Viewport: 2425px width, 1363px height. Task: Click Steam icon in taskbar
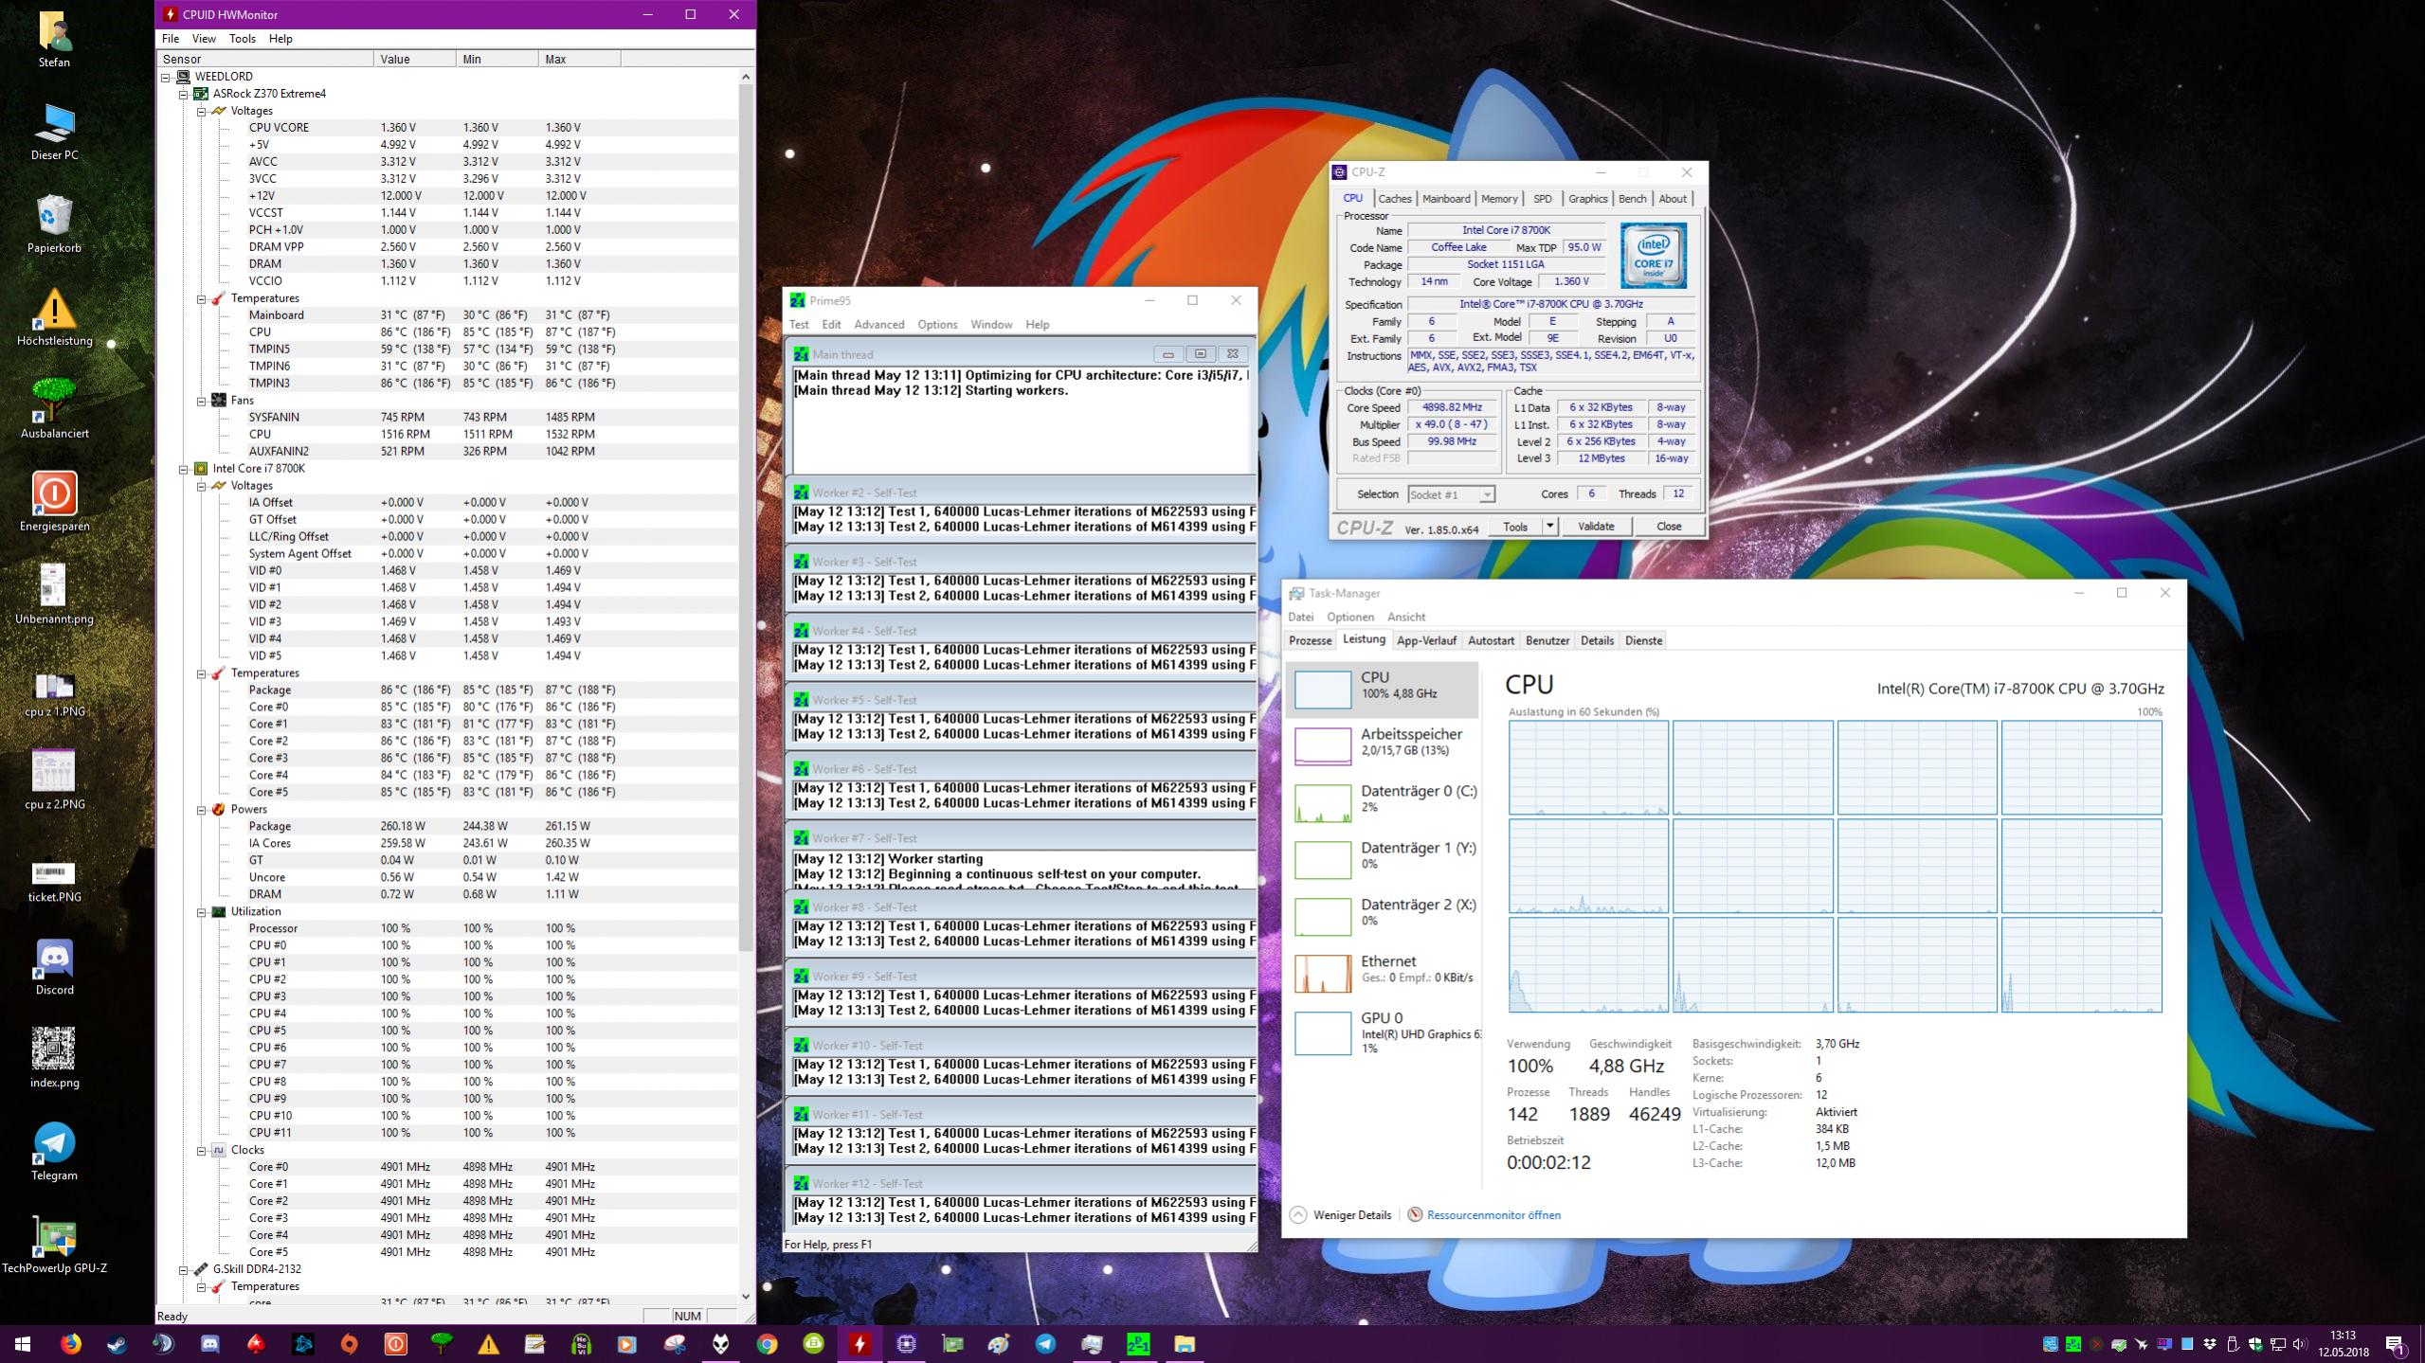(117, 1344)
